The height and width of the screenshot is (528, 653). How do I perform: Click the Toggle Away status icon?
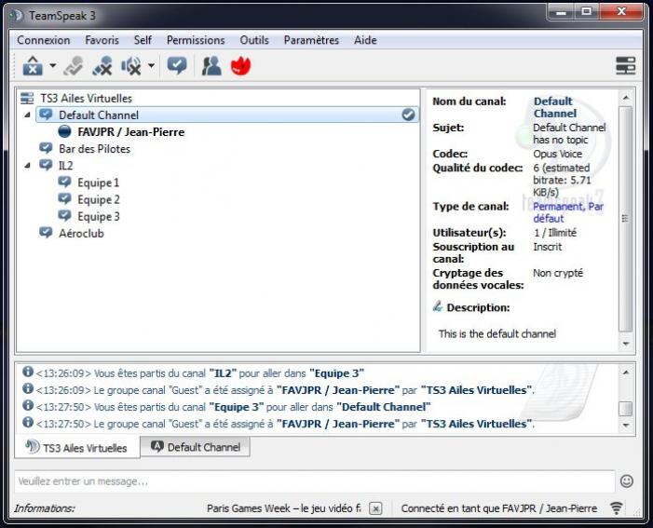click(74, 66)
